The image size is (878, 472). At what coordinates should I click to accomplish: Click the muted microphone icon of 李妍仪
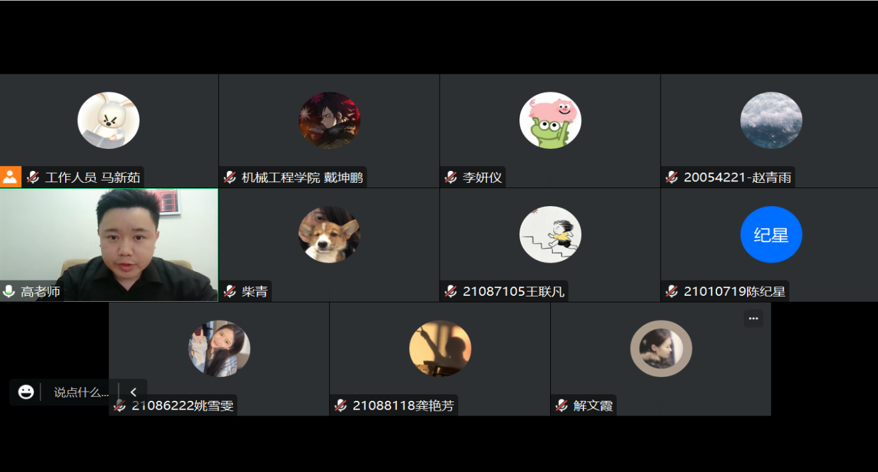pyautogui.click(x=451, y=177)
